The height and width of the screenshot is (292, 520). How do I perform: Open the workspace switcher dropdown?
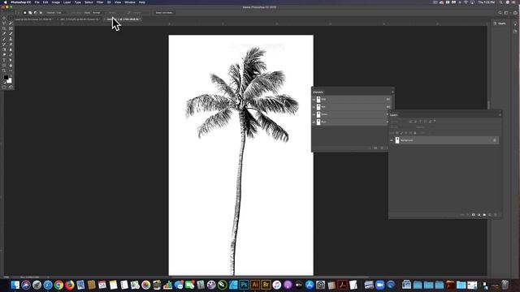pos(506,13)
